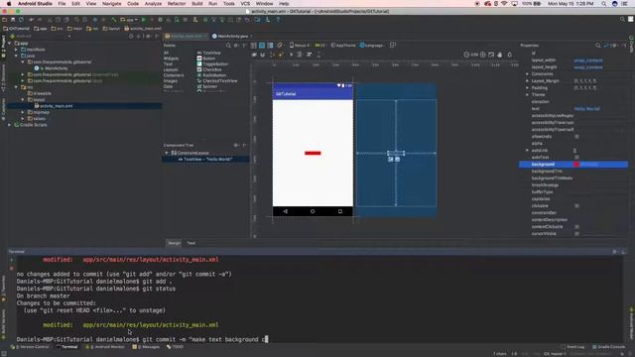Image resolution: width=635 pixels, height=357 pixels.
Task: Select red TextView in design preview
Action: click(313, 153)
